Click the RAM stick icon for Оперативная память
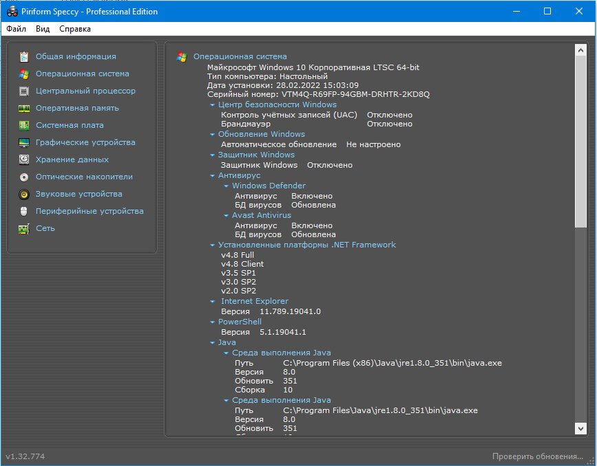The width and height of the screenshot is (597, 466). [x=24, y=109]
